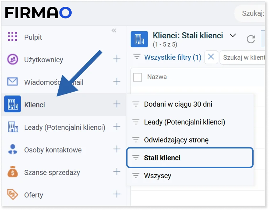
Task: Add new sales opportunity with plus icon
Action: [117, 172]
